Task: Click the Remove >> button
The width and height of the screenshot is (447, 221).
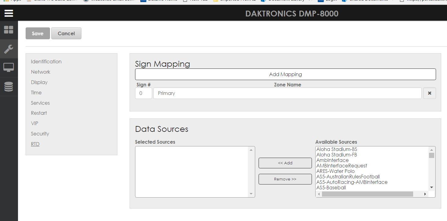Action: point(285,179)
